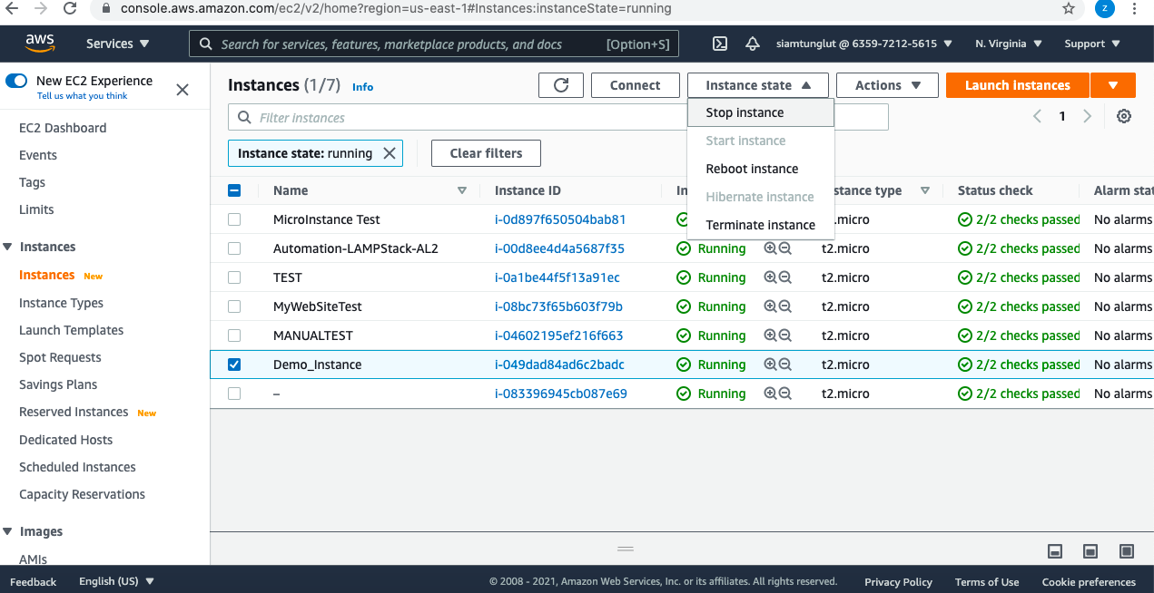This screenshot has width=1154, height=593.
Task: Check the MicroInstance Test row checkbox
Action: (x=234, y=219)
